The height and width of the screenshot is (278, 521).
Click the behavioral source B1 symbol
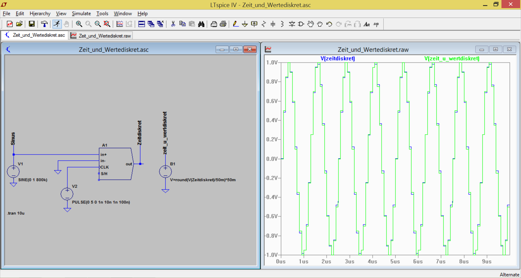point(166,171)
